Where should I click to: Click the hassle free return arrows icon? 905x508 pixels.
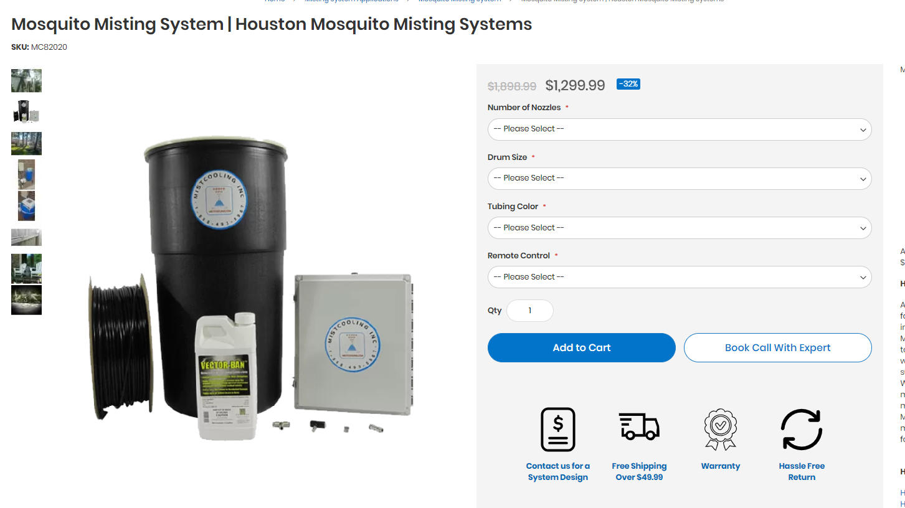[802, 430]
